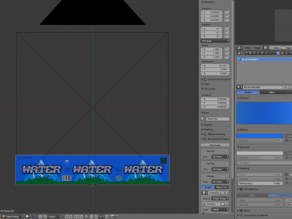Open the Object Data properties tab icon
This screenshot has height=219, width=292.
pos(274,53)
